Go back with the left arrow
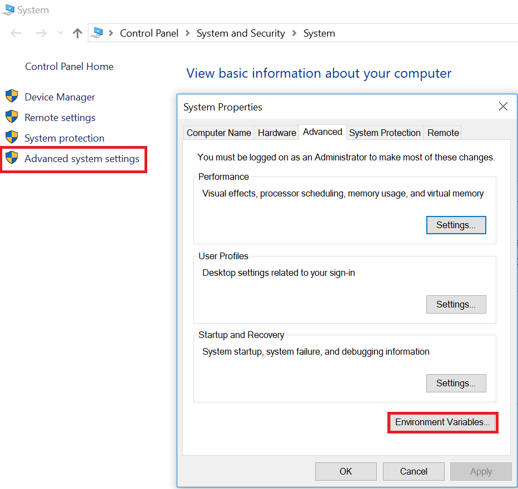This screenshot has width=518, height=489. pos(16,33)
